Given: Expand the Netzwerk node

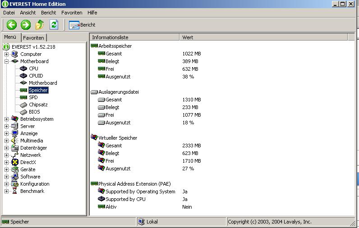Looking at the screenshot, I should coord(6,155).
